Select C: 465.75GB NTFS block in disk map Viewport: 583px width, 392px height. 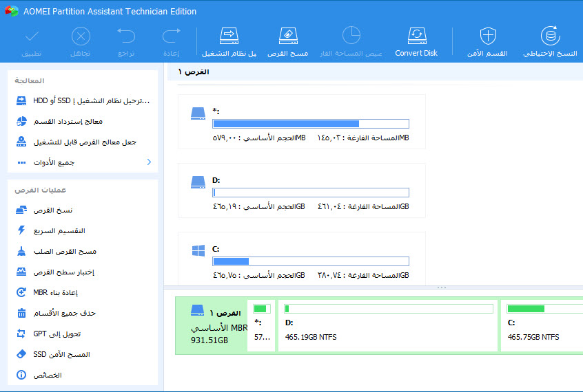(542, 325)
